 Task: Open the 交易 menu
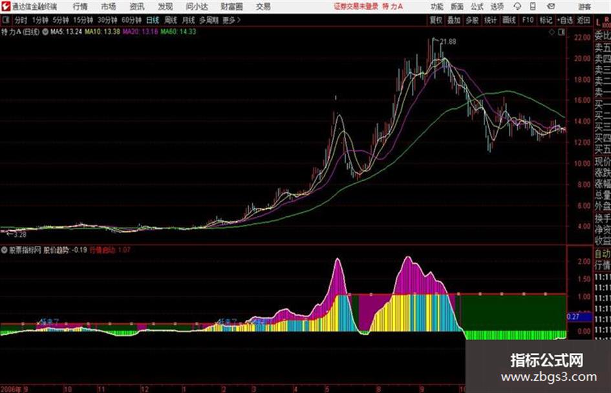click(263, 6)
